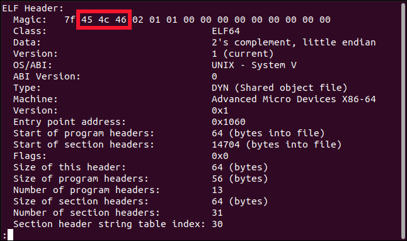Click the Advanced Micro Devices X86-64 text
This screenshot has height=241, width=407.
294,99
